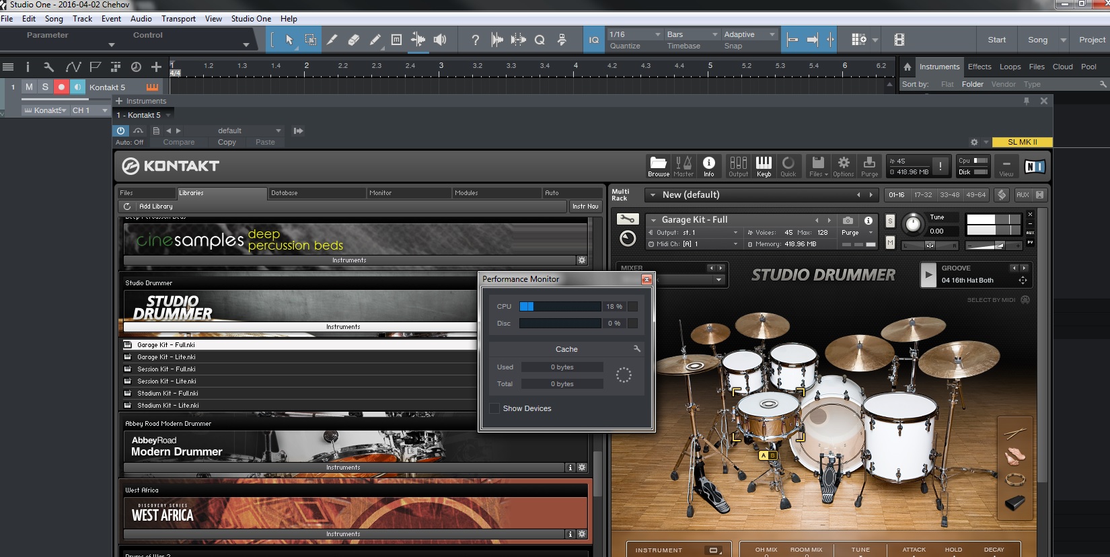Expand the default preset dropdown
The image size is (1110, 557).
278,131
